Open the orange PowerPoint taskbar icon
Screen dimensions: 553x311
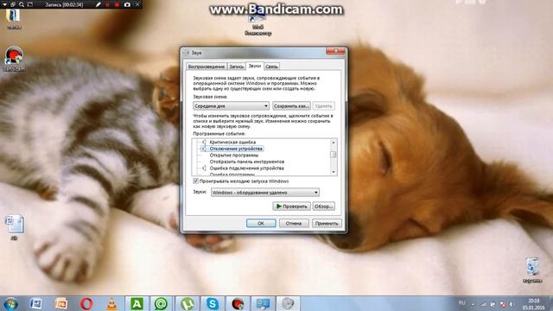(x=61, y=303)
